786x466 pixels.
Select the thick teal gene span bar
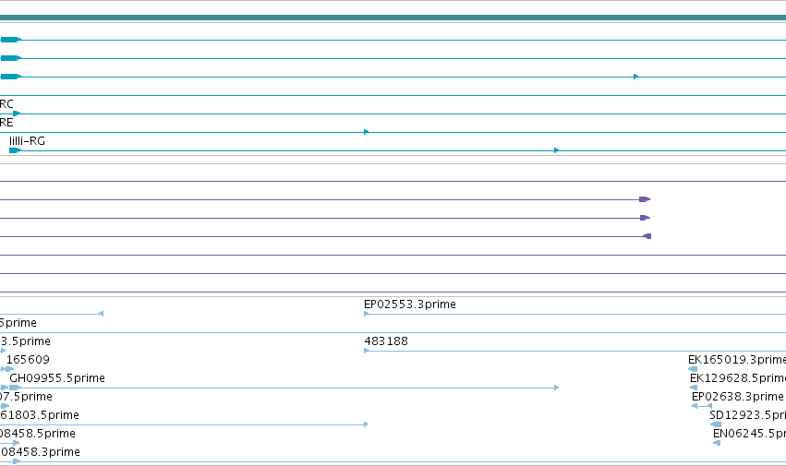click(393, 18)
